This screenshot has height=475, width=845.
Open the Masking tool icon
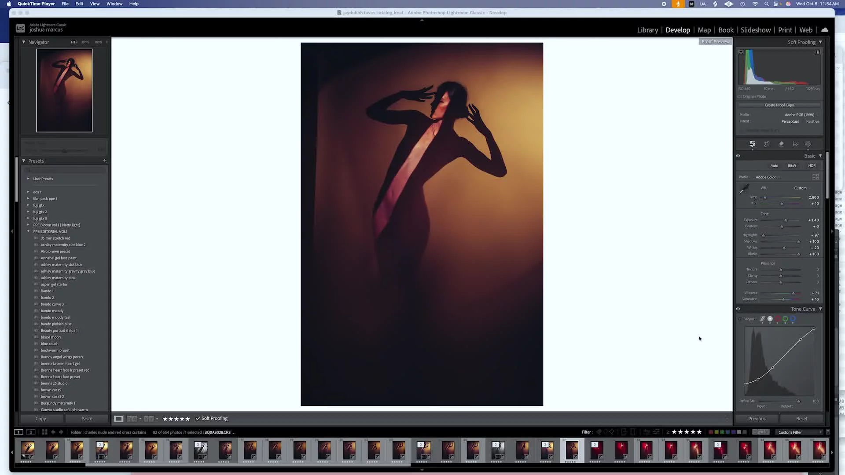tap(808, 144)
